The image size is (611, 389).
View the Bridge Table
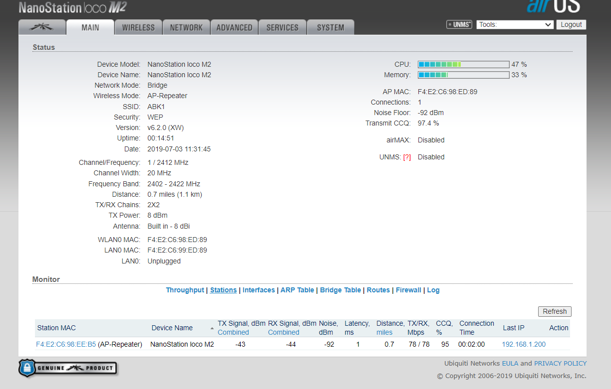tap(340, 290)
